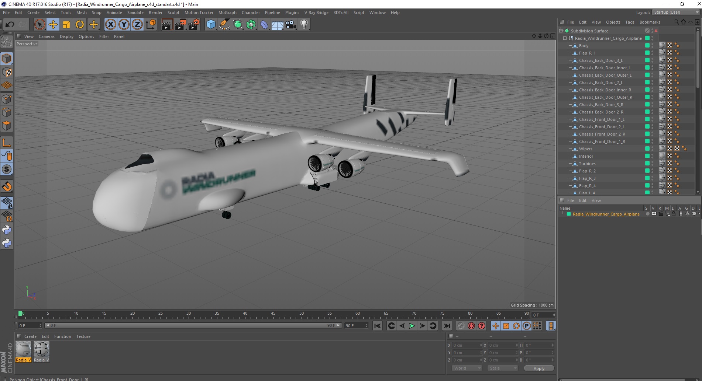Toggle view visibility of the Radia layer
Image resolution: width=702 pixels, height=381 pixels.
(x=654, y=214)
